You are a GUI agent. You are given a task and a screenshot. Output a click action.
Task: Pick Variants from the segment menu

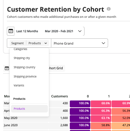[x=19, y=85]
